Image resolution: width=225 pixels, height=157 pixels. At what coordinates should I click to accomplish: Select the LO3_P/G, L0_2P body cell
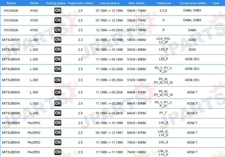pos(163,40)
